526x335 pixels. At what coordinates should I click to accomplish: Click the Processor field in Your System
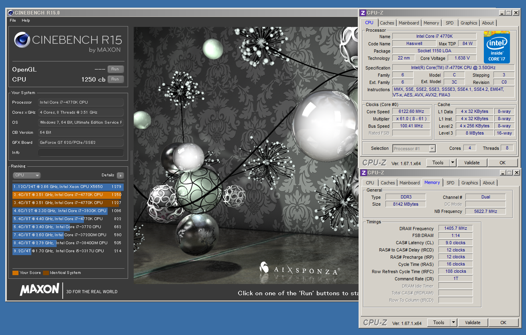coord(81,102)
